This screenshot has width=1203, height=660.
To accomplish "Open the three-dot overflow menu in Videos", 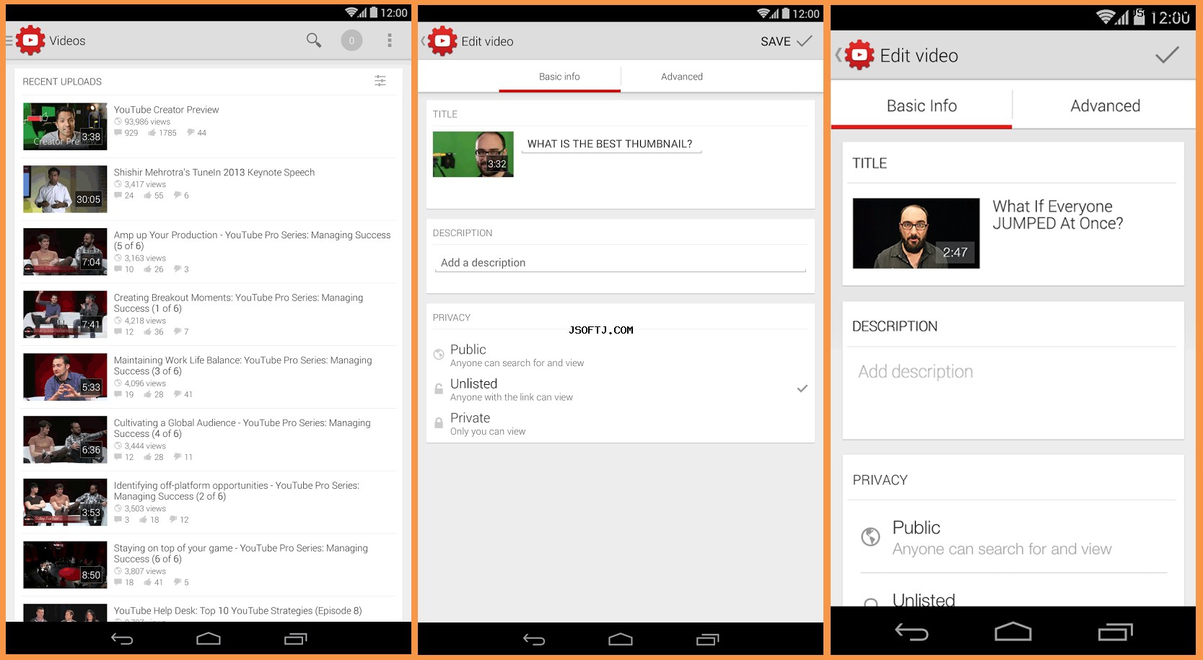I will [390, 40].
